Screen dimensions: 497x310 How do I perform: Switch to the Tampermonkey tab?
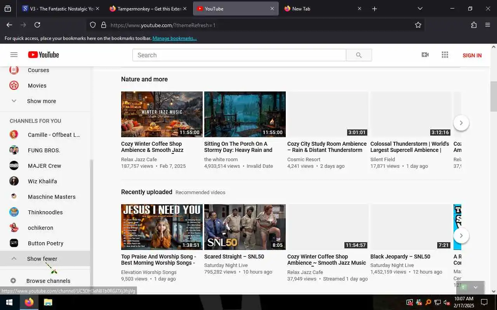(x=148, y=9)
